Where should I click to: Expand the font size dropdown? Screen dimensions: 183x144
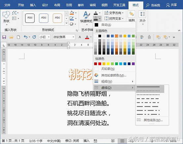49,37
